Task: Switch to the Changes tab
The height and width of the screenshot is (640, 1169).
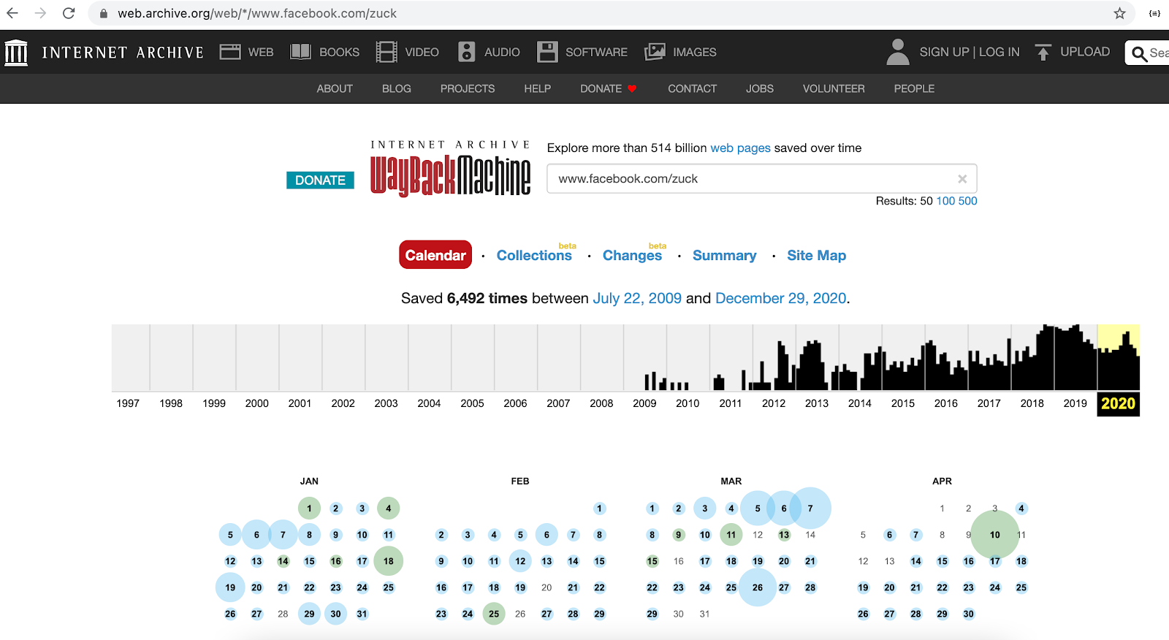Action: [632, 256]
